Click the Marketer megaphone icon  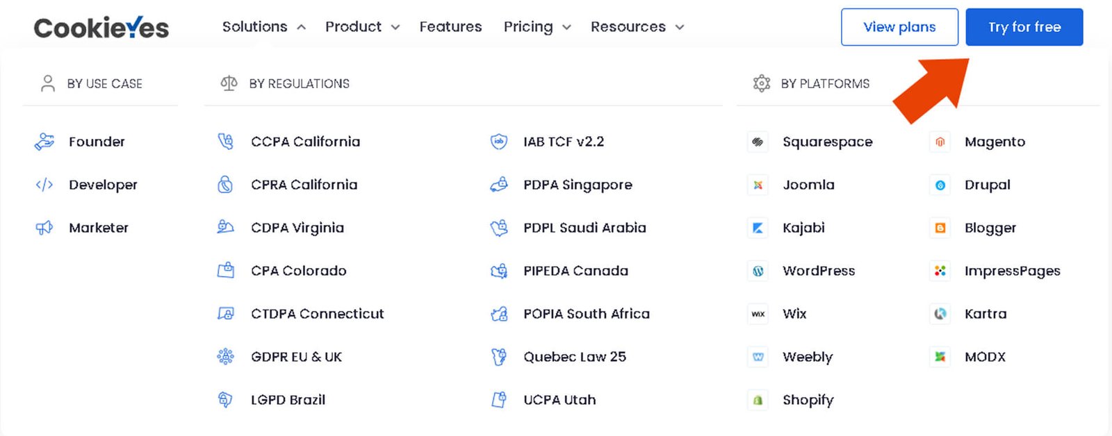[x=44, y=228]
